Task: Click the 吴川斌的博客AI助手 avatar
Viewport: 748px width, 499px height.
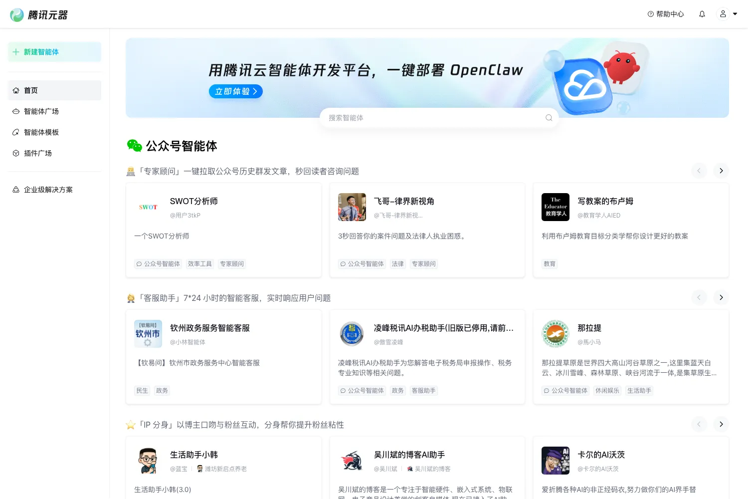Action: [352, 461]
